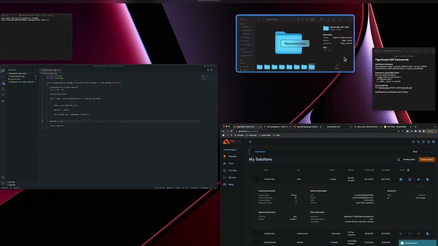Viewport: 438px width, 246px height.
Task: Open my_cert.pem in VS Code explorer
Action: coord(15,79)
